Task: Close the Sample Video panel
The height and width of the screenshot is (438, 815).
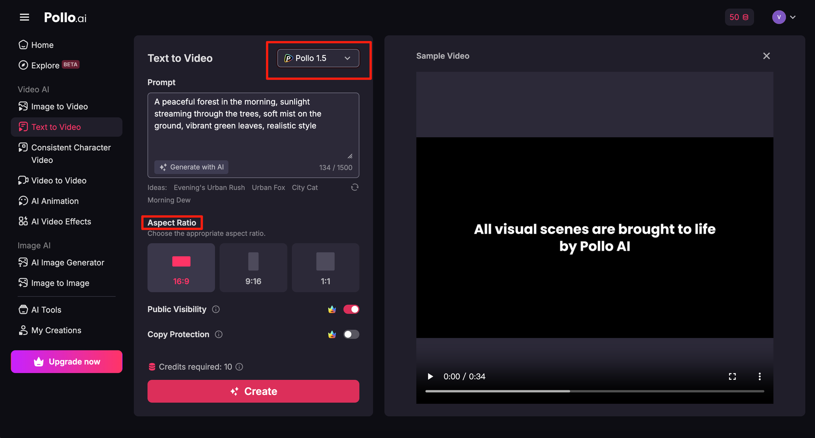Action: pos(767,56)
